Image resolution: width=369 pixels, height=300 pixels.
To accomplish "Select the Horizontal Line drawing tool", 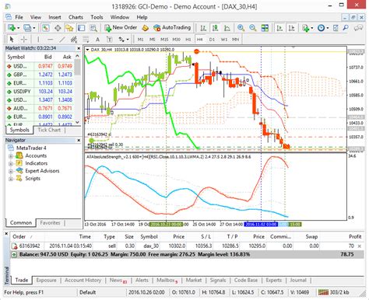I will click(50, 40).
